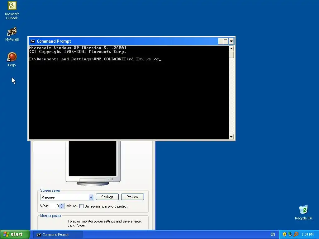Click the Monitor power group label

click(x=51, y=216)
